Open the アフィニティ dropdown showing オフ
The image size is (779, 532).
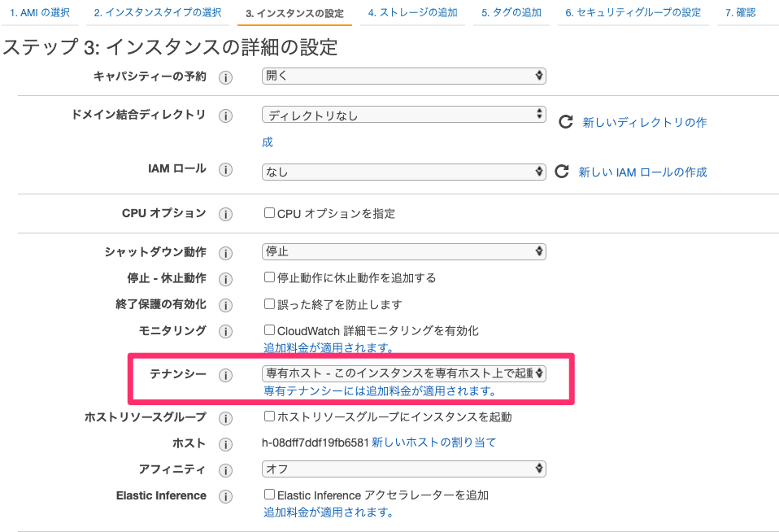coord(403,469)
